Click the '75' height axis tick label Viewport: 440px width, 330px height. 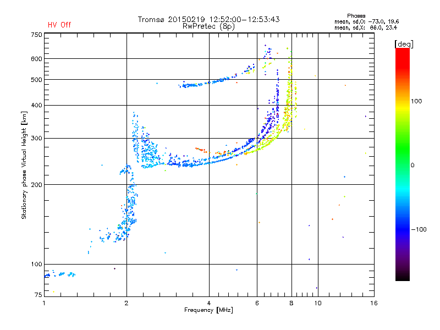pos(38,295)
